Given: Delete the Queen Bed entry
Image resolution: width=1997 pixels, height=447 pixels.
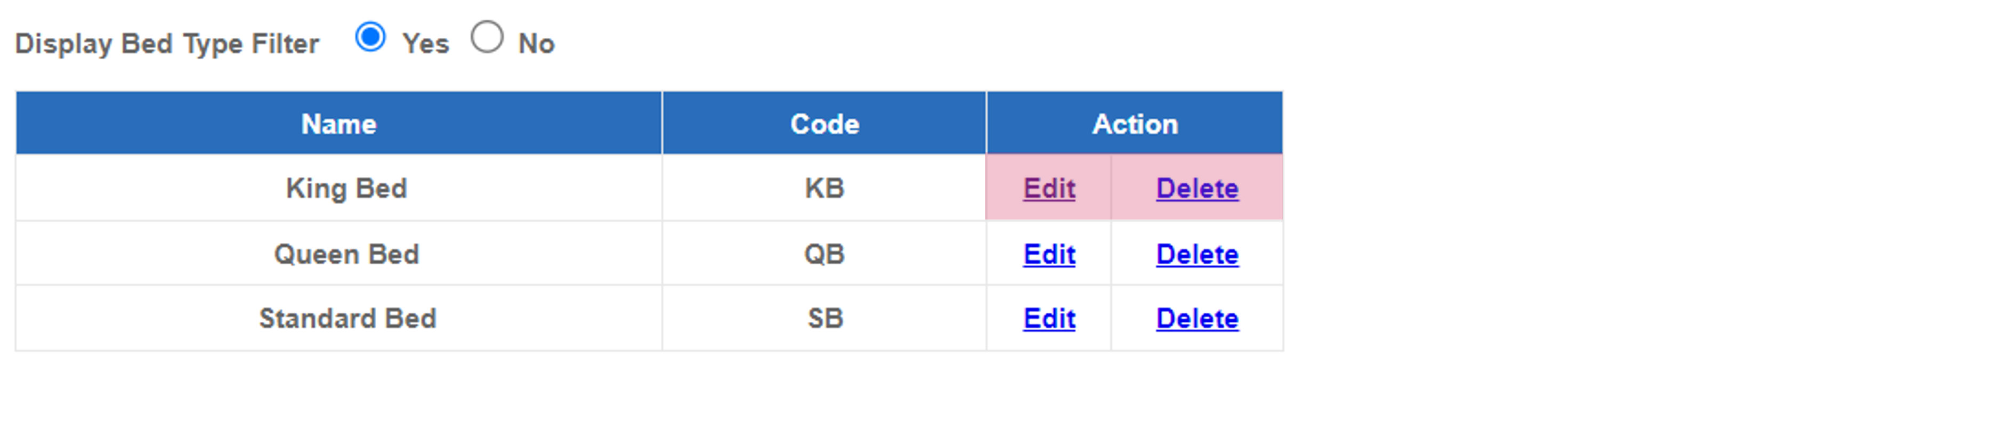Looking at the screenshot, I should click(x=1197, y=254).
